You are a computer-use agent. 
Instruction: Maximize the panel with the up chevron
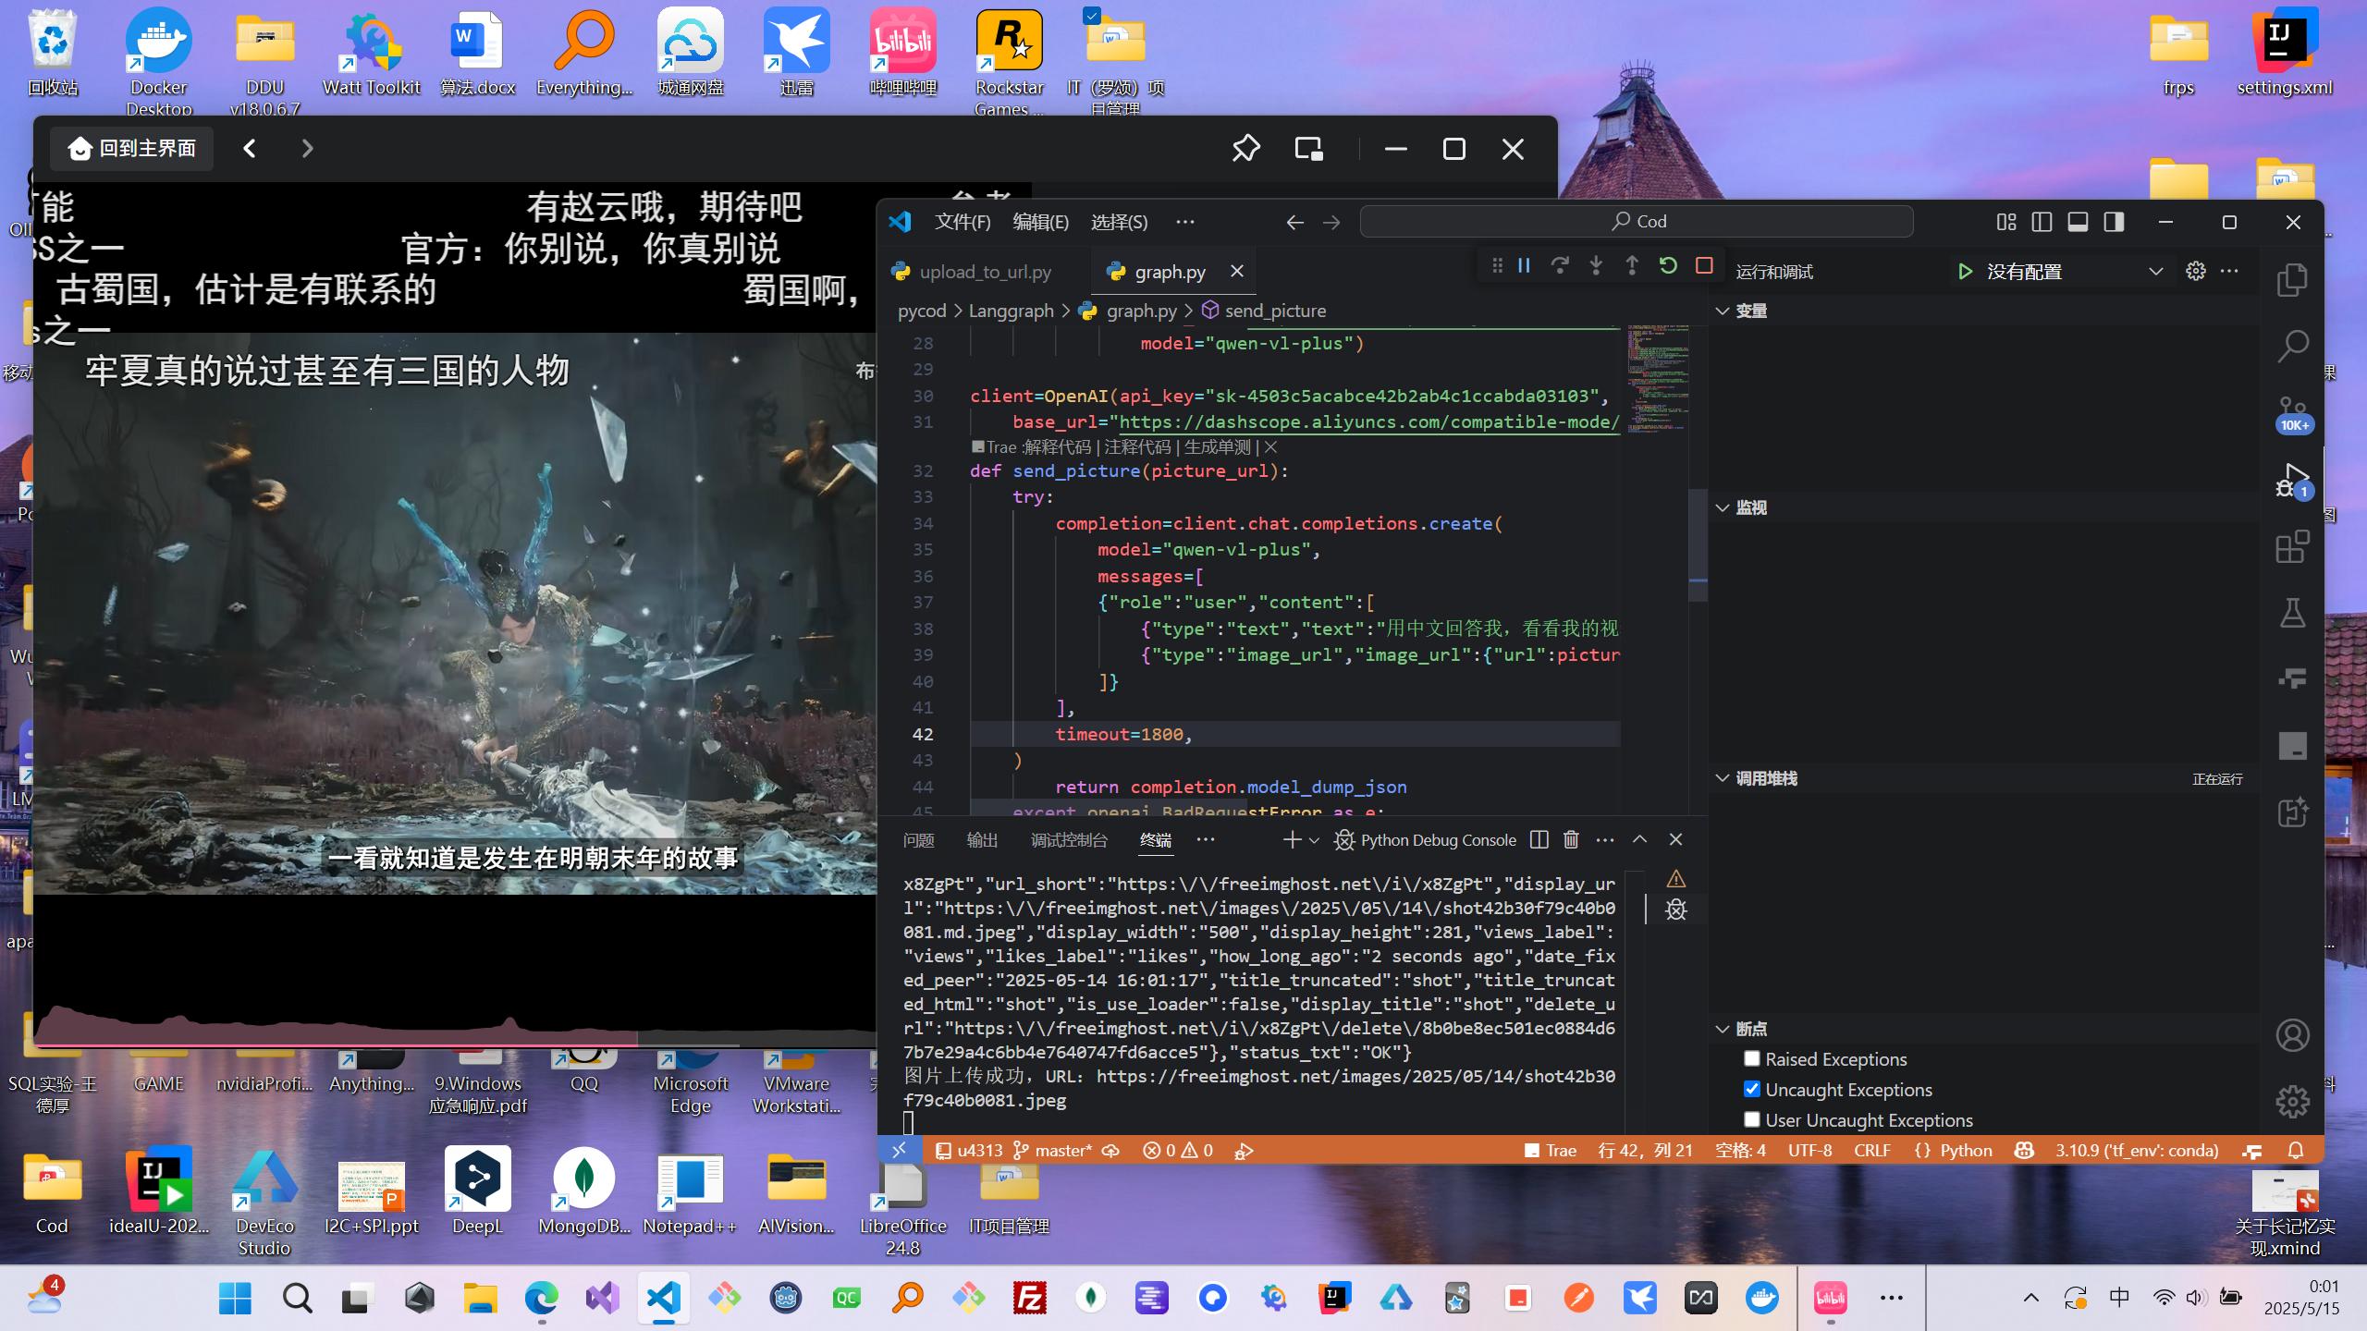point(1639,839)
